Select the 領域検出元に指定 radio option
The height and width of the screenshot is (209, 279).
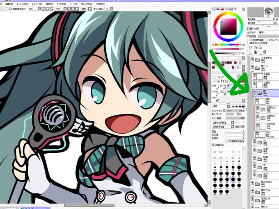click(x=249, y=43)
